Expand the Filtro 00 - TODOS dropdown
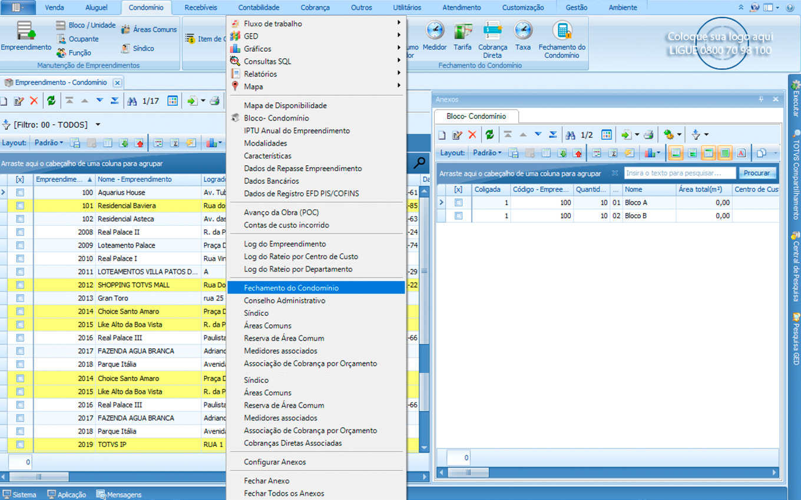 click(x=98, y=125)
